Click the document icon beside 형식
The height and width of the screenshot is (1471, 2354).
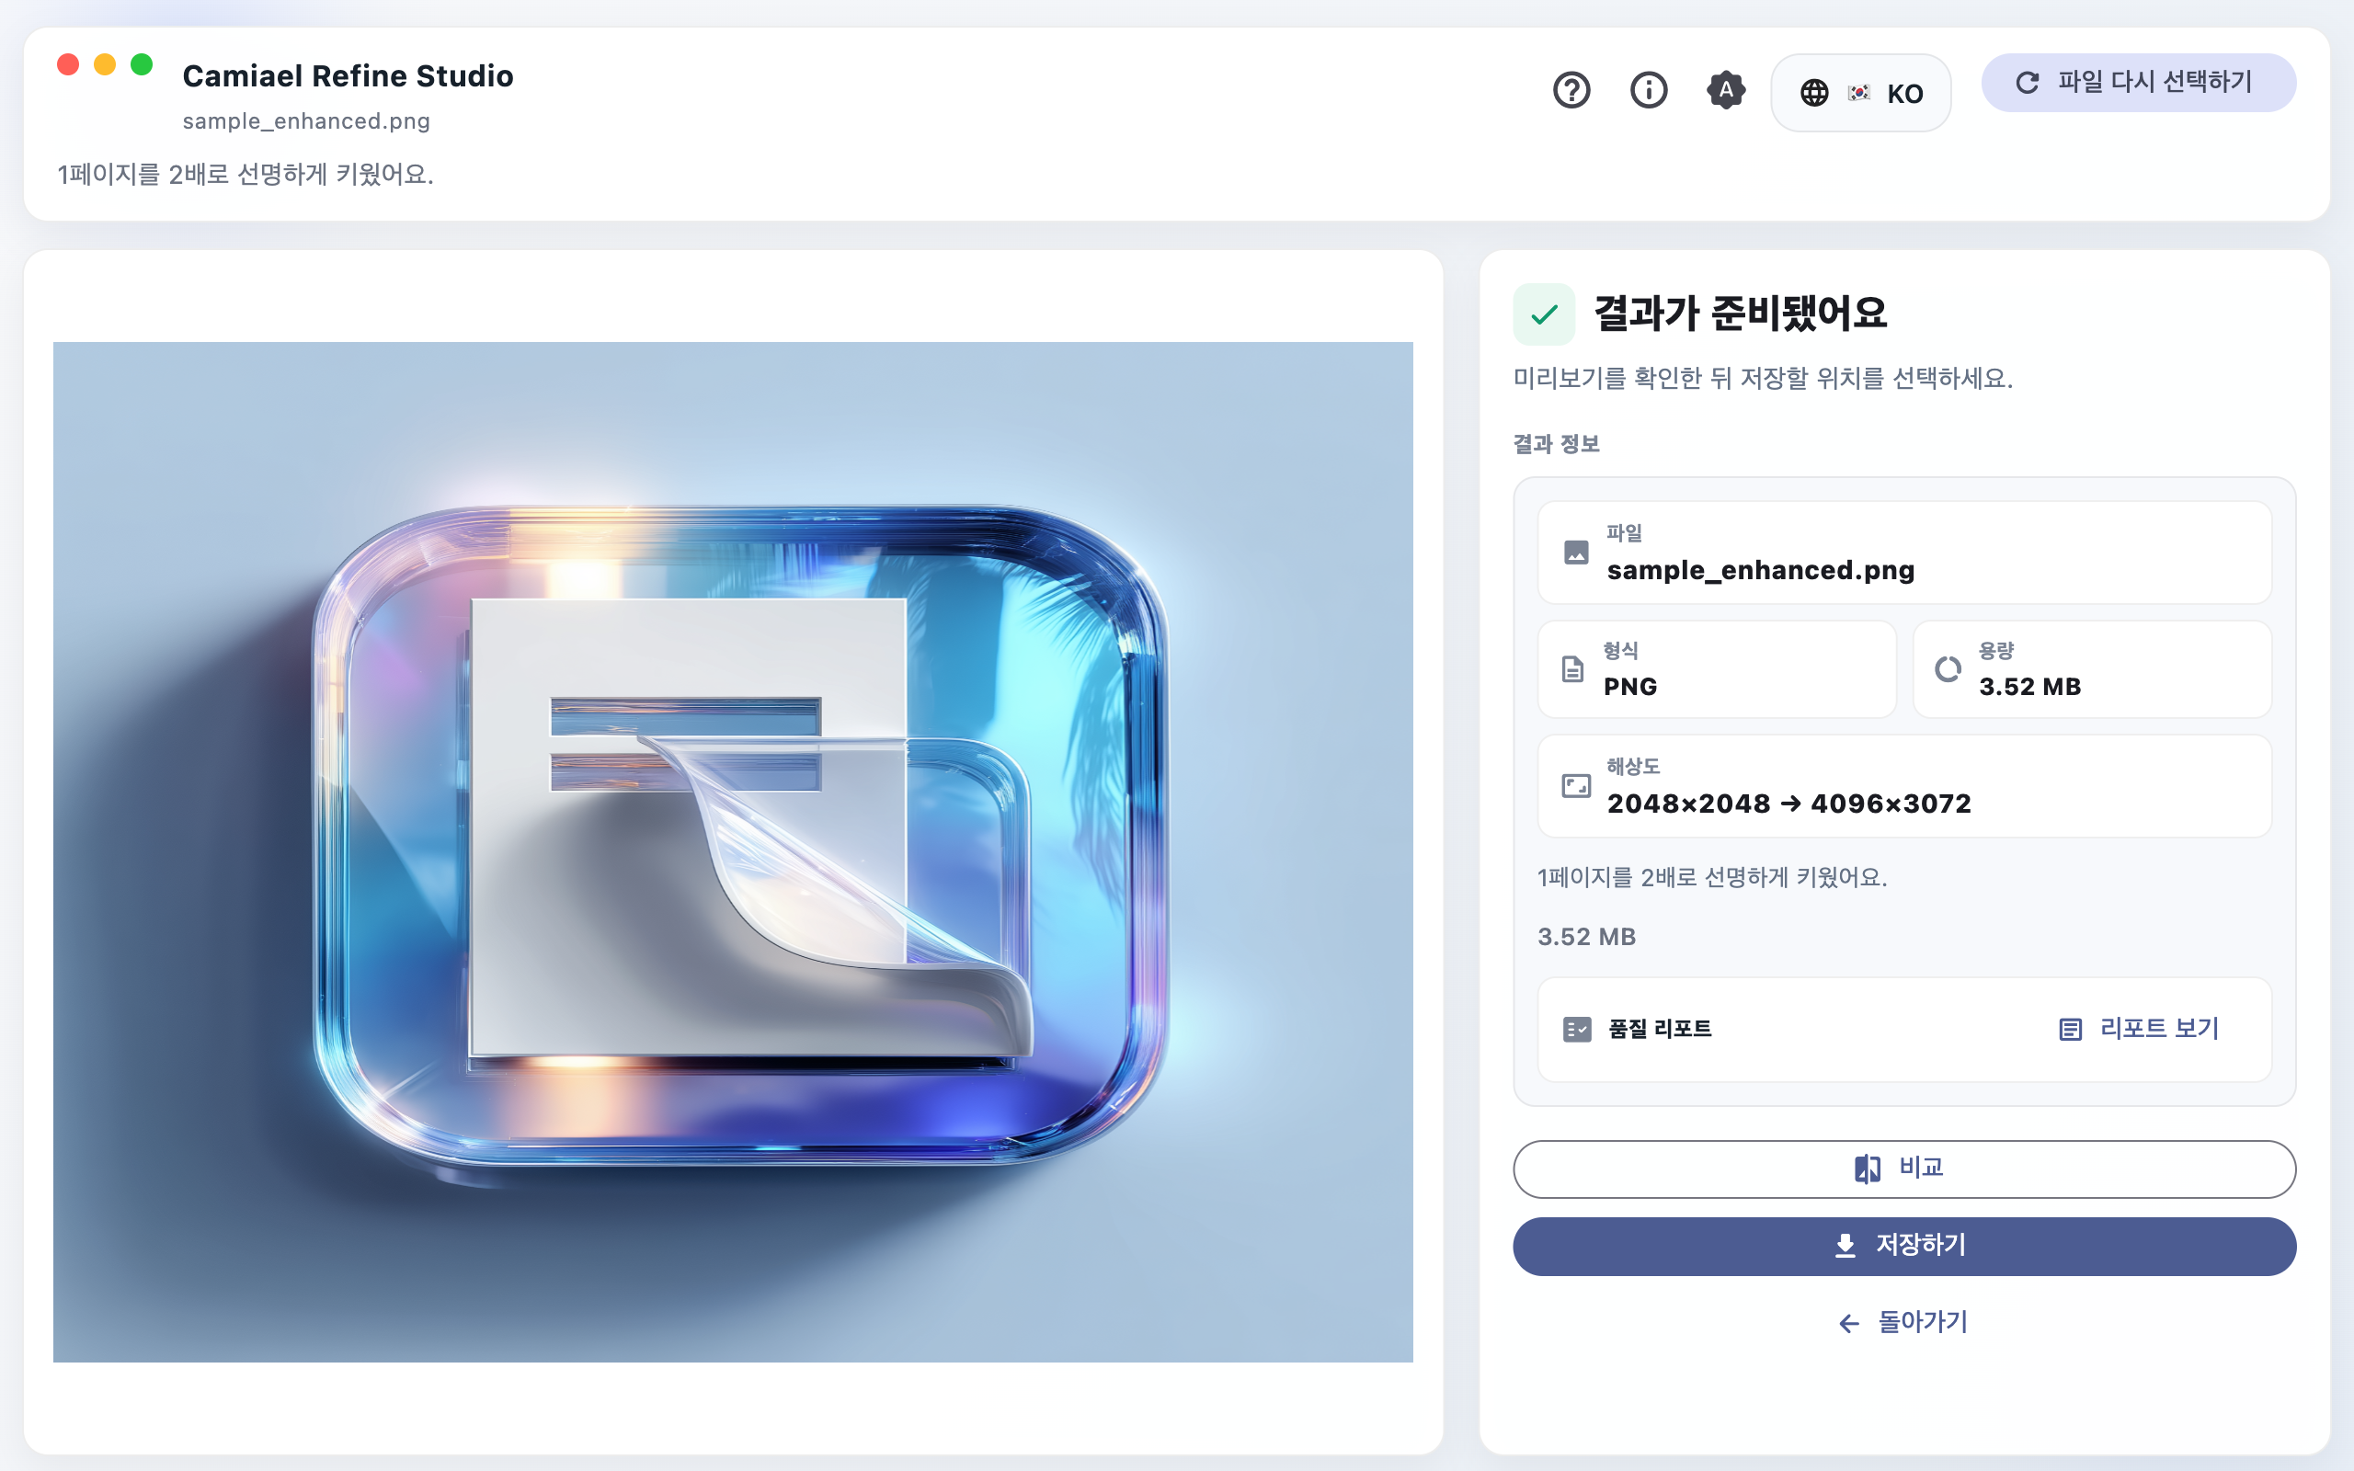click(x=1573, y=669)
